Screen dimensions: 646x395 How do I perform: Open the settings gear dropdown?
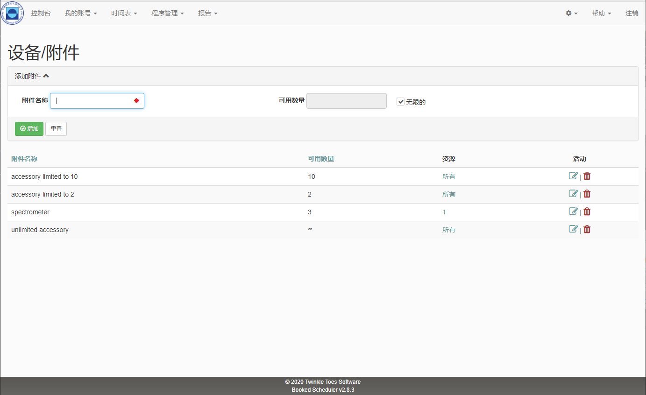572,13
